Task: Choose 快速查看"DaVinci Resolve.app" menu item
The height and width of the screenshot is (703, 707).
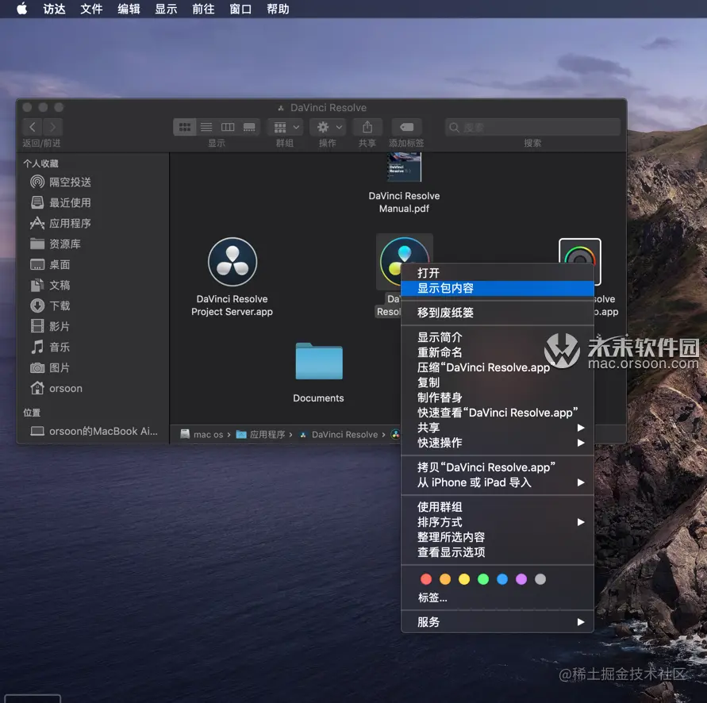Action: click(x=498, y=413)
